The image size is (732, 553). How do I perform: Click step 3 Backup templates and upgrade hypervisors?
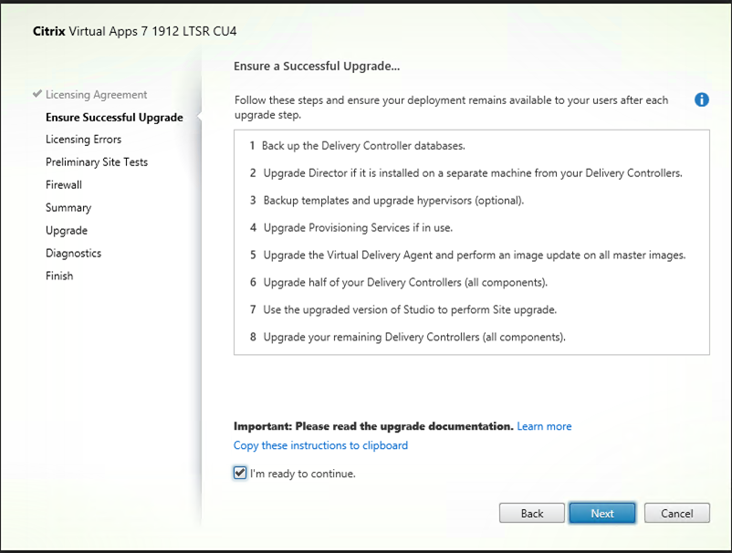coord(387,200)
